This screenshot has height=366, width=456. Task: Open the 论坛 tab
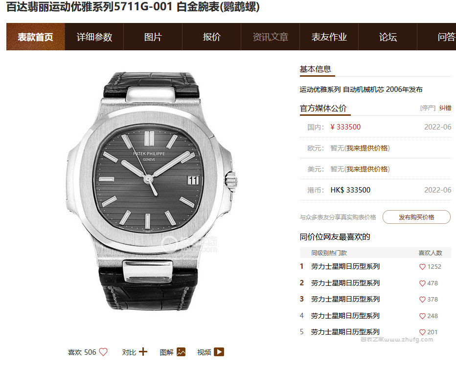click(x=388, y=37)
